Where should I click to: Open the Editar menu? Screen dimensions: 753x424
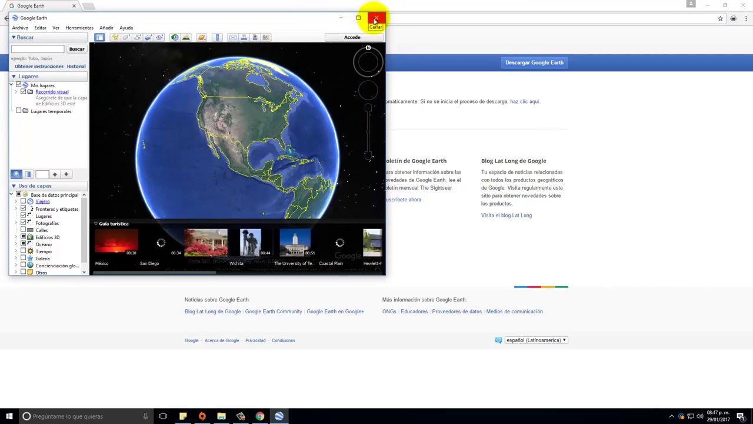point(40,28)
